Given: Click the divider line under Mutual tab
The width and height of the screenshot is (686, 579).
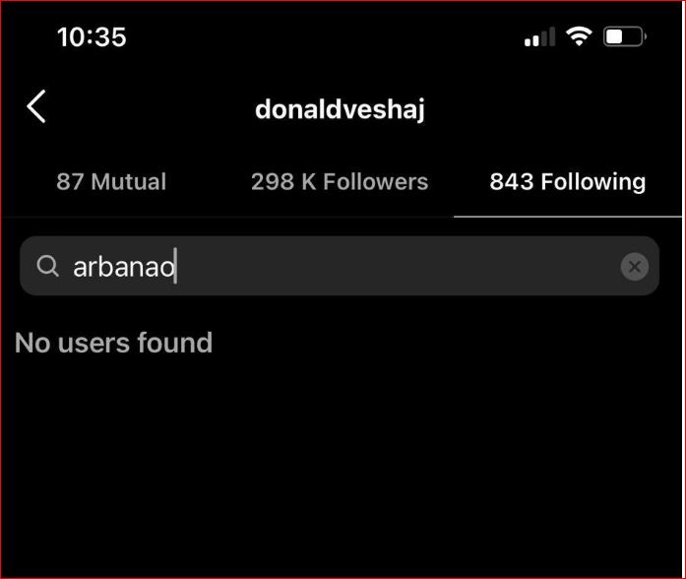Looking at the screenshot, I should click(x=111, y=217).
